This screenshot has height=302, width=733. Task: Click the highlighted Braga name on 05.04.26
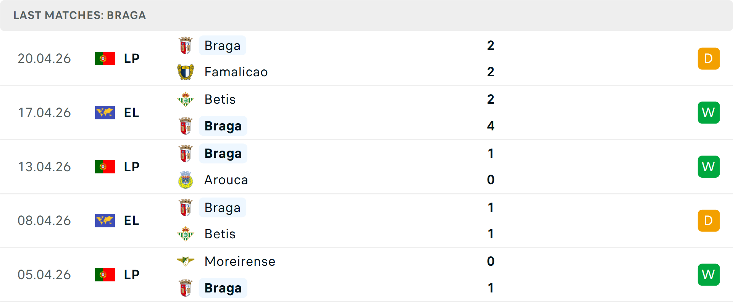pyautogui.click(x=223, y=288)
